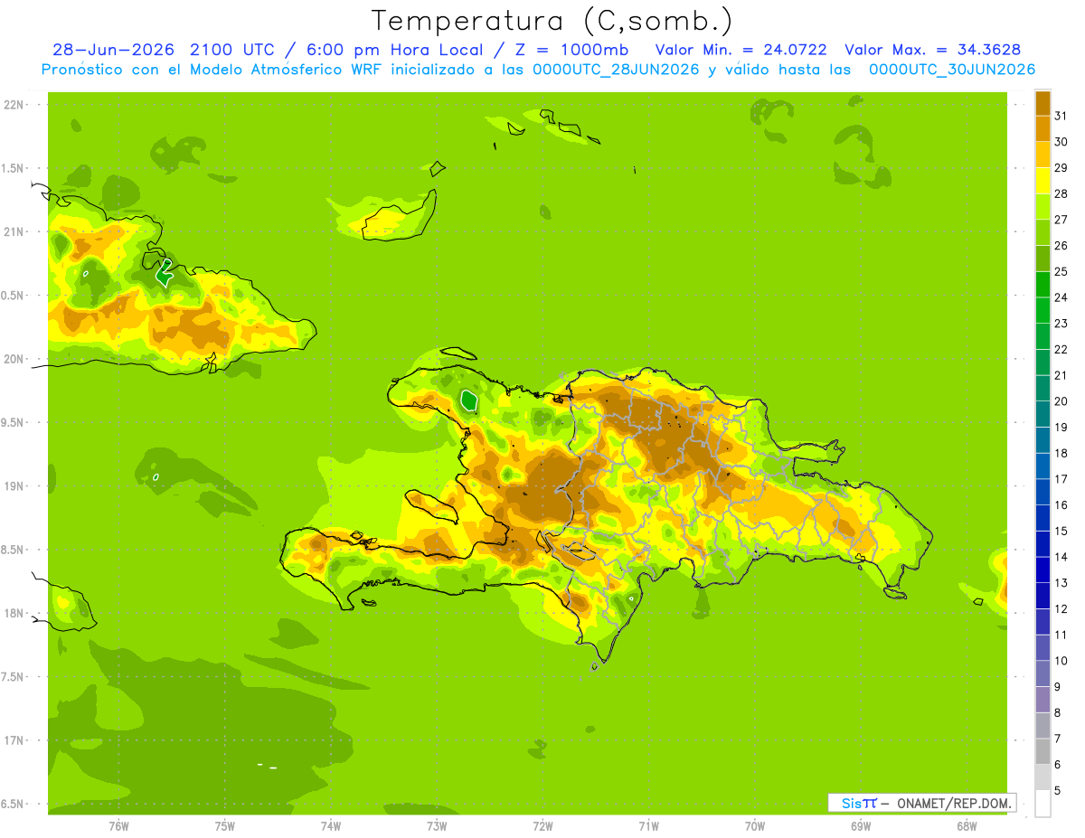Click the white legend band below 5
This screenshot has height=838, width=1085.
coord(1043,804)
